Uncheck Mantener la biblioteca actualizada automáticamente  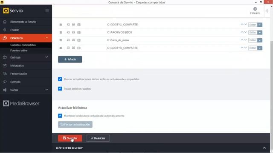[x=60, y=116]
